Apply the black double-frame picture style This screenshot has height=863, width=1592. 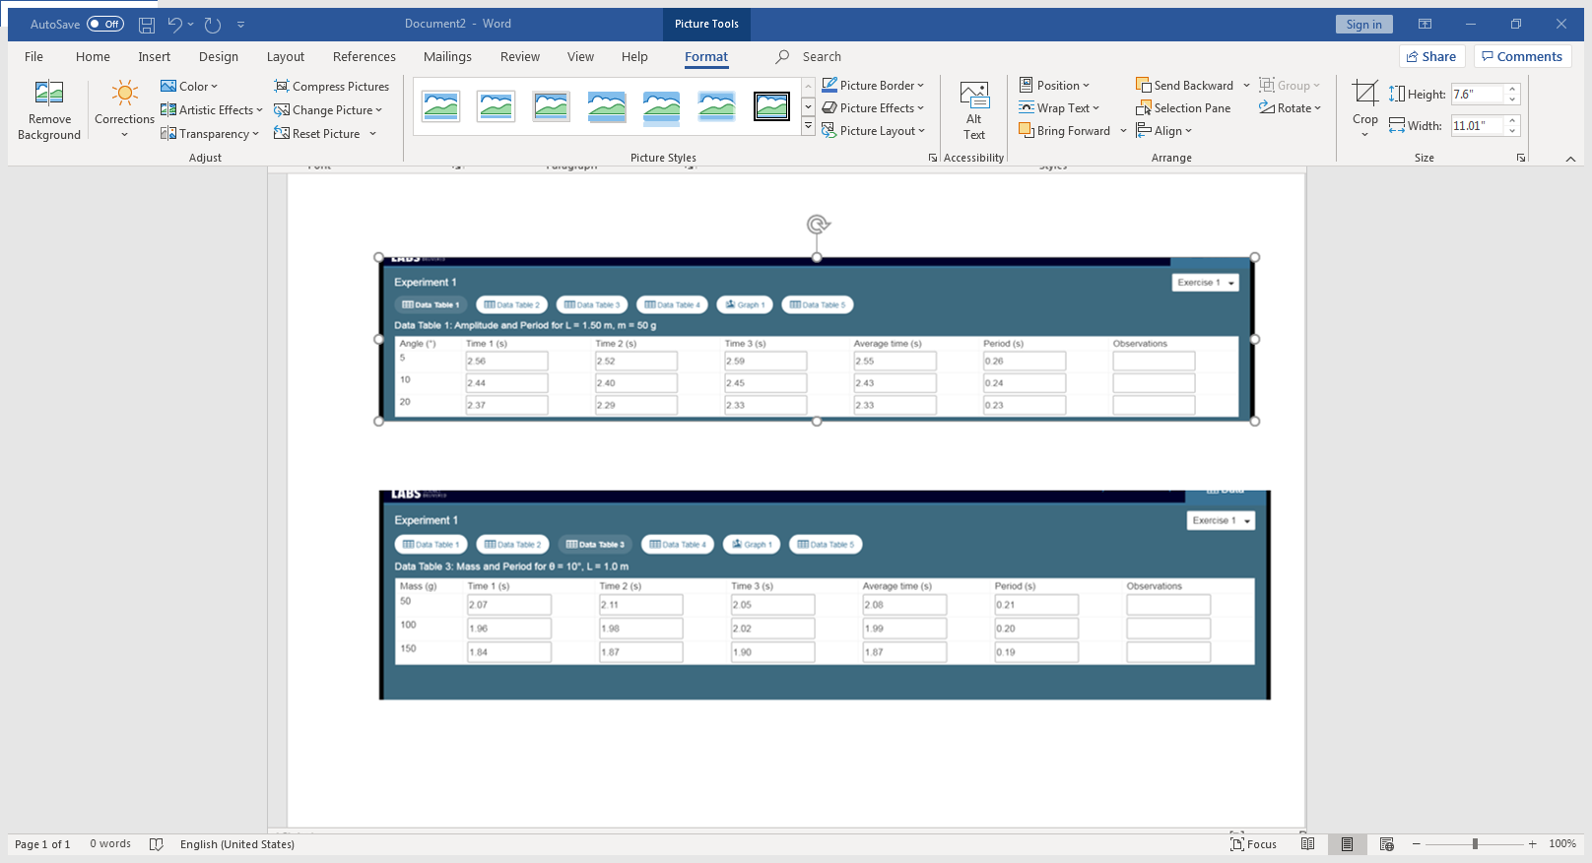(x=771, y=106)
